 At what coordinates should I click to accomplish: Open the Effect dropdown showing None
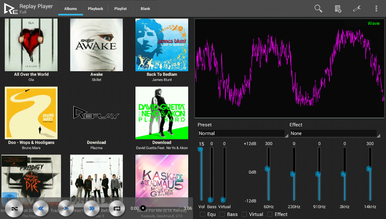(x=335, y=134)
